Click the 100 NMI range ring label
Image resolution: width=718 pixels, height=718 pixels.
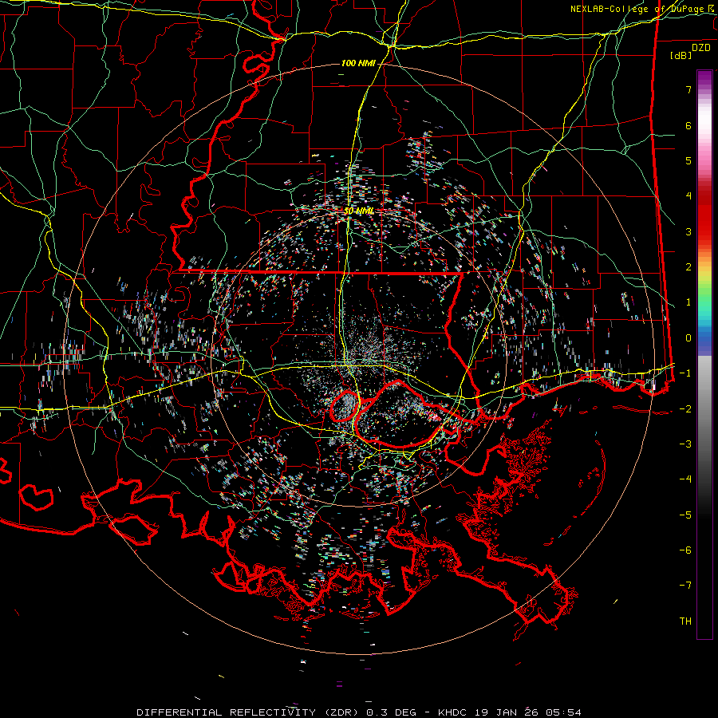click(x=358, y=63)
